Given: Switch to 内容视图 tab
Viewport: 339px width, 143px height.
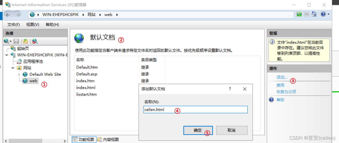Looking at the screenshot, I should click(108, 140).
